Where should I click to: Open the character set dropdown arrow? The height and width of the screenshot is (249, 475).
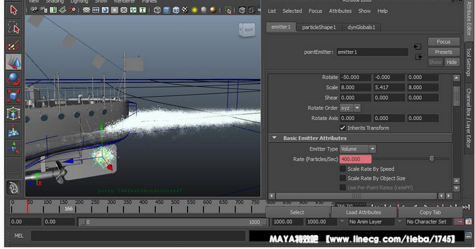(400, 222)
